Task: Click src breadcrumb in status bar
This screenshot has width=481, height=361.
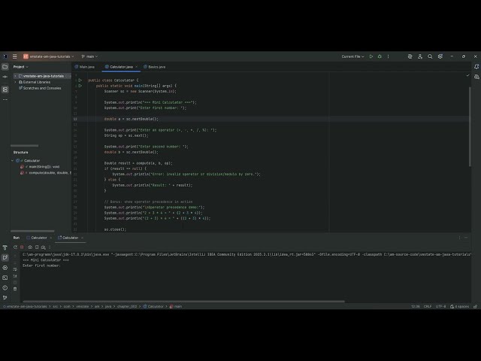Action: [x=55, y=306]
